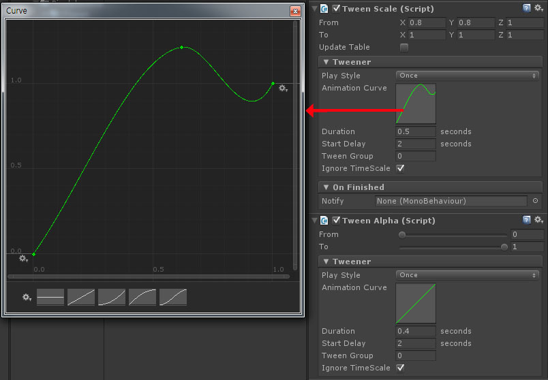Open help for Tween Alpha script
Image resolution: width=548 pixels, height=380 pixels.
[526, 220]
